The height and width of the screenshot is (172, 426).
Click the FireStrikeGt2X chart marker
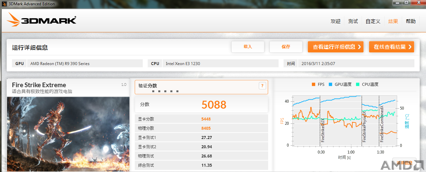click(x=322, y=130)
